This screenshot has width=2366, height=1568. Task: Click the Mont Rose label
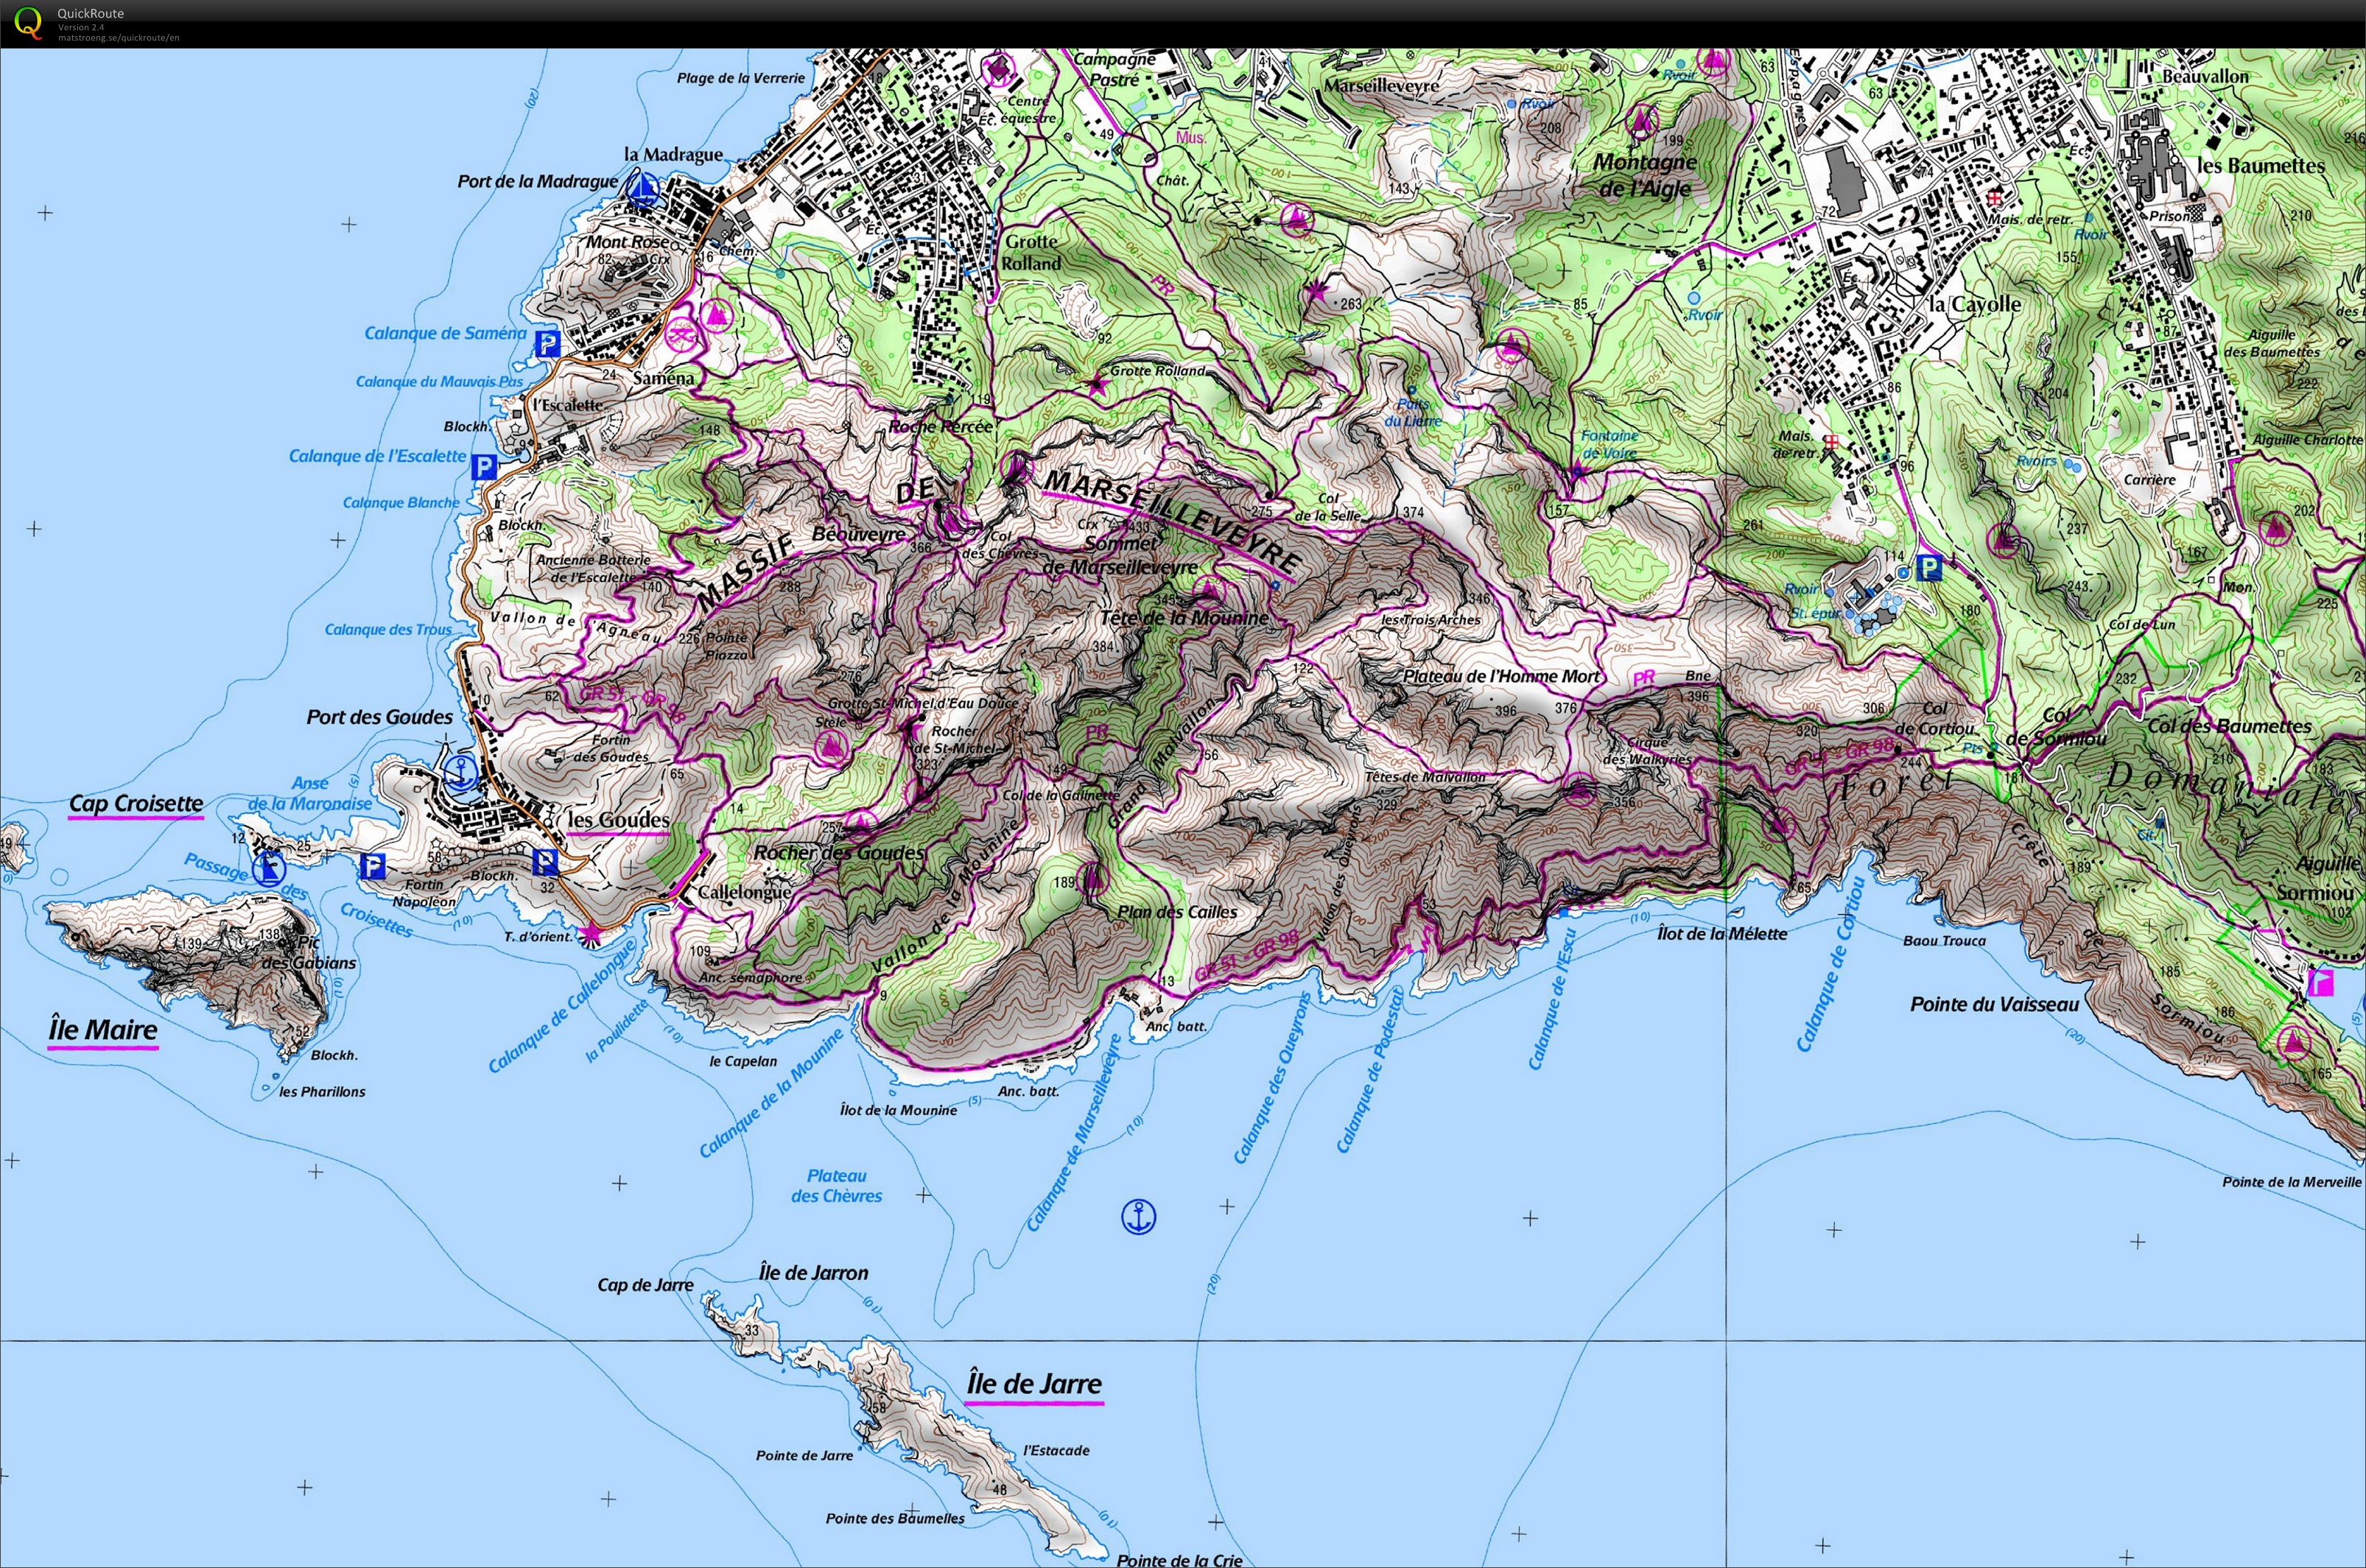[627, 242]
